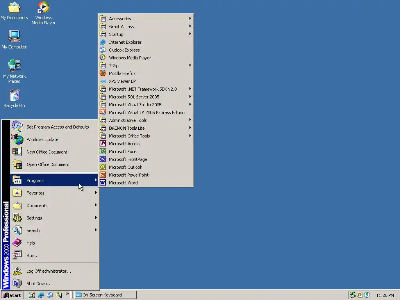
Task: Click the leftmost network tray icon
Action: coord(353,295)
